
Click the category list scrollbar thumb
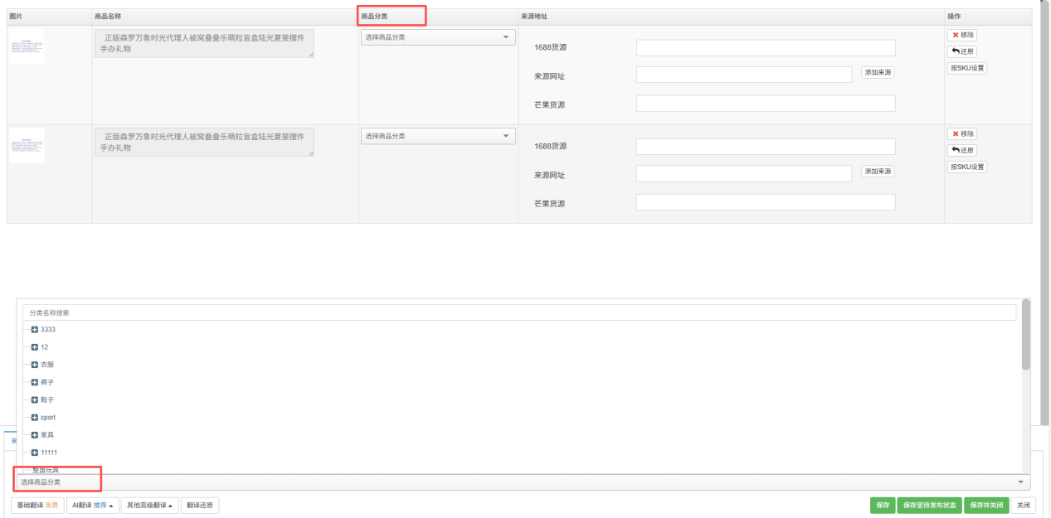coord(1025,334)
